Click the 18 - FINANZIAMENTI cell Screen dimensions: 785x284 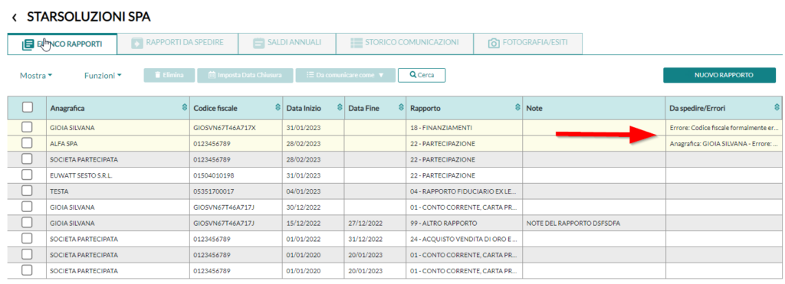pyautogui.click(x=464, y=128)
